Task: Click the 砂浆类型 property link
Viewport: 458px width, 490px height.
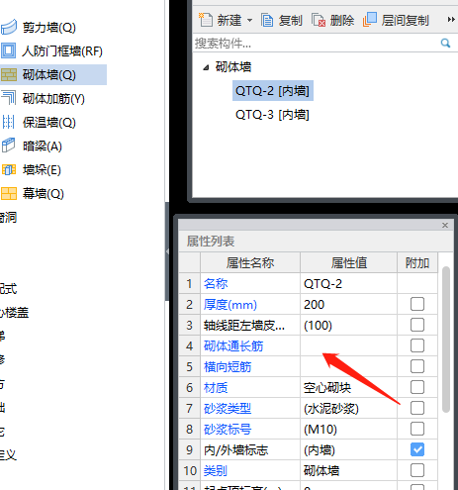Action: [228, 409]
